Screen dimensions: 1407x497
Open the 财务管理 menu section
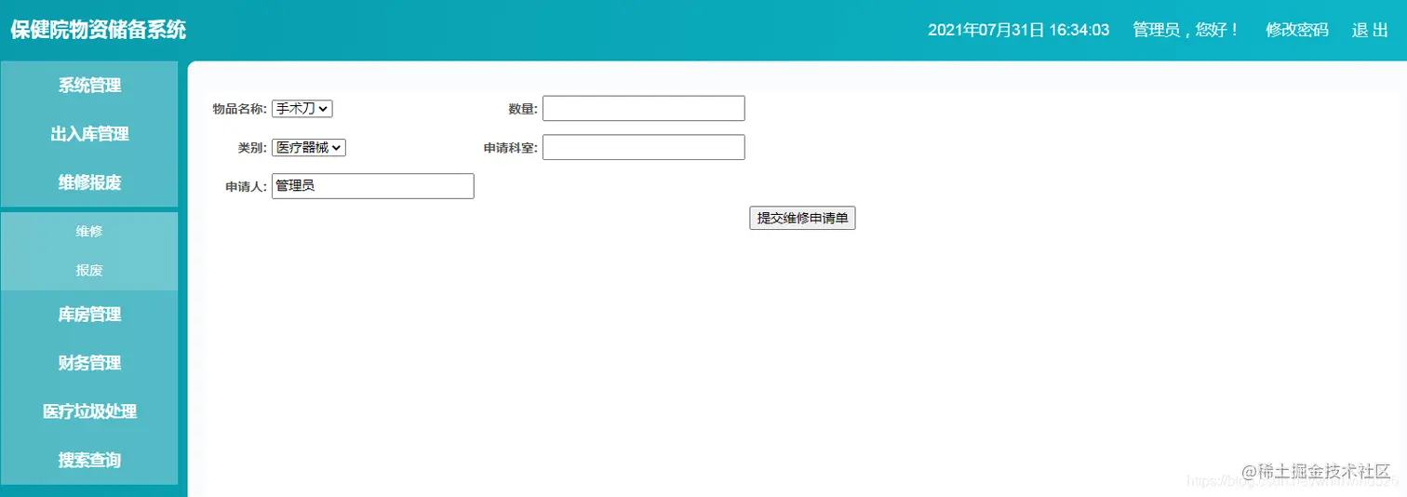point(89,363)
